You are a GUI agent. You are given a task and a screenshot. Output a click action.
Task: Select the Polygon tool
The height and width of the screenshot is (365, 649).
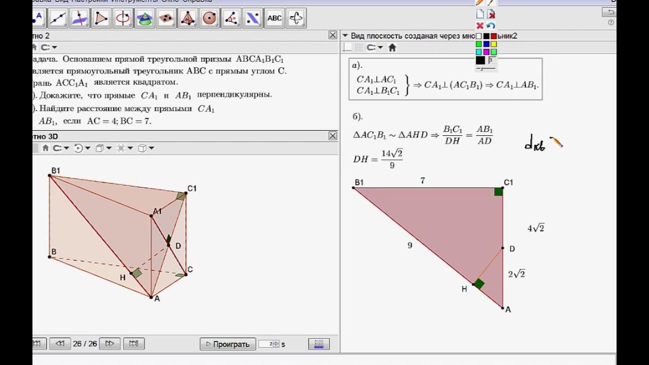(x=101, y=18)
